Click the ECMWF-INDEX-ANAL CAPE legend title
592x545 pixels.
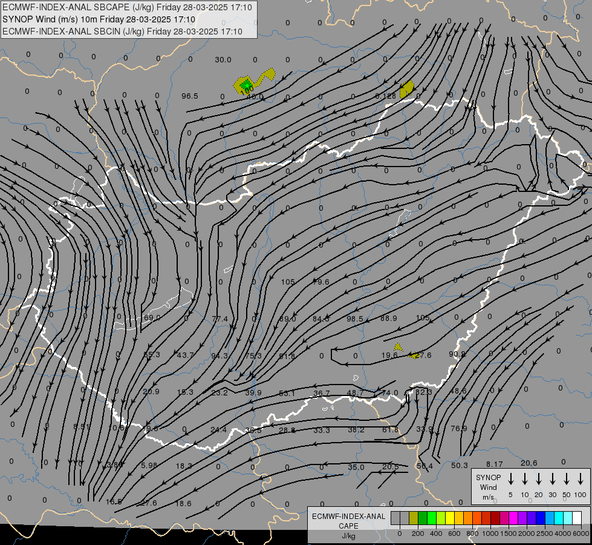348,526
